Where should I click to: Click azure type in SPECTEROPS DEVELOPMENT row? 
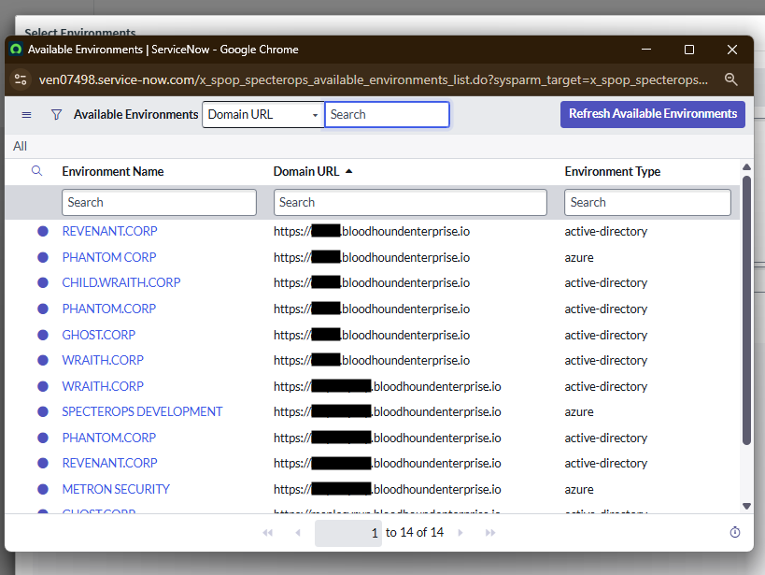point(579,411)
